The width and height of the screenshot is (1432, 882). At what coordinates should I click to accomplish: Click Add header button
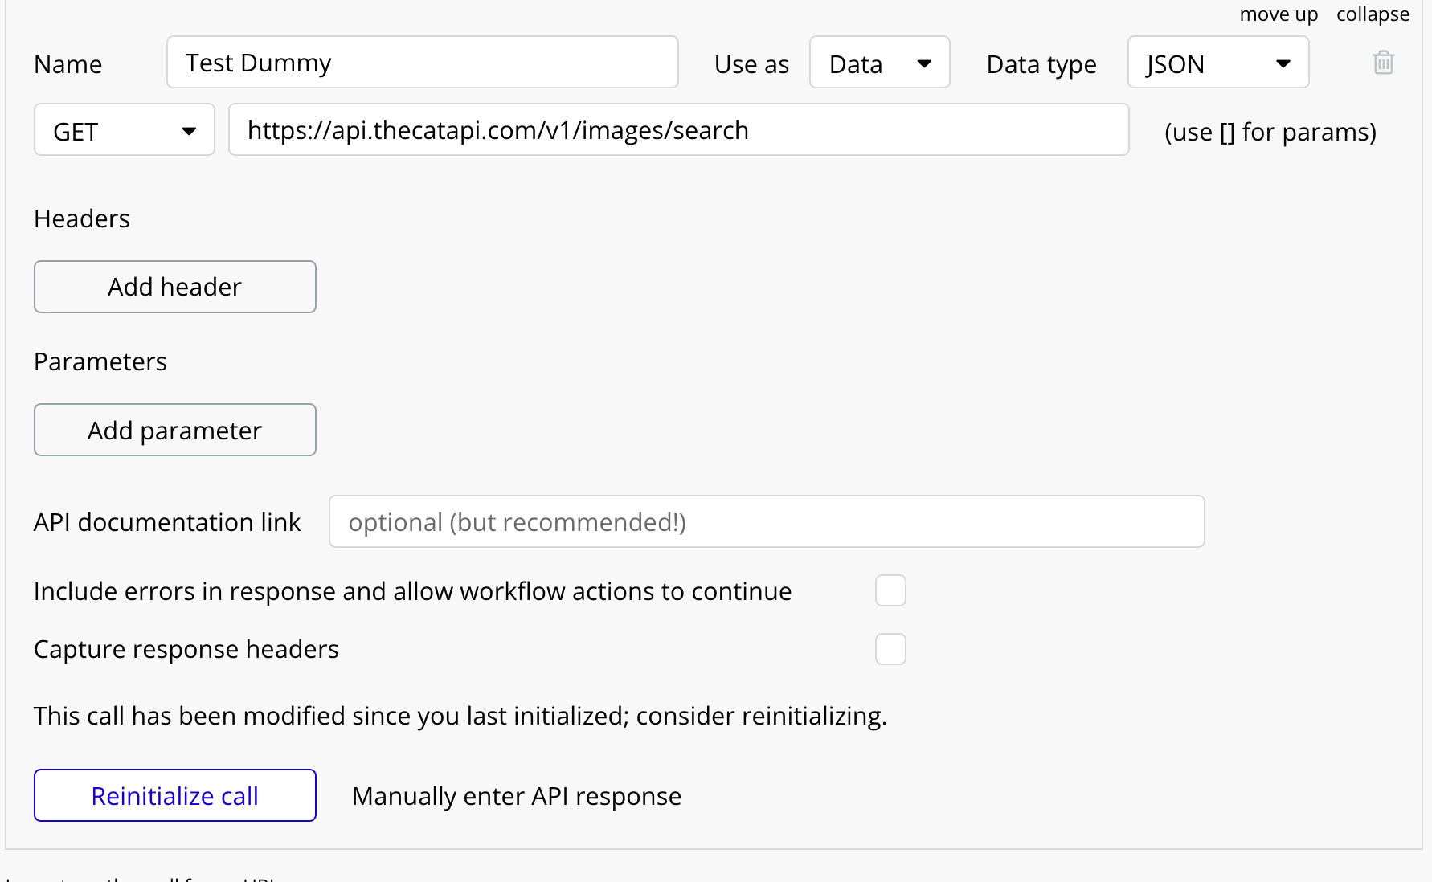[x=174, y=287]
